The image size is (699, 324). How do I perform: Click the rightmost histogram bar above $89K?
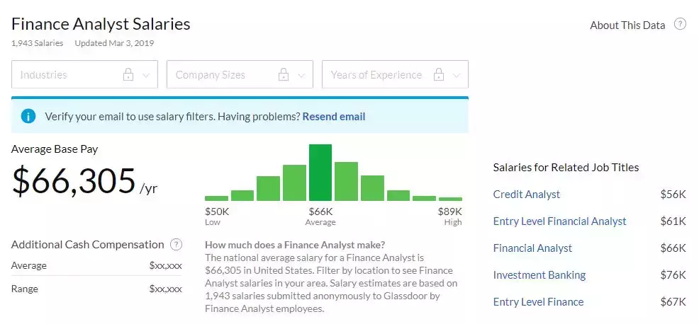(x=450, y=199)
